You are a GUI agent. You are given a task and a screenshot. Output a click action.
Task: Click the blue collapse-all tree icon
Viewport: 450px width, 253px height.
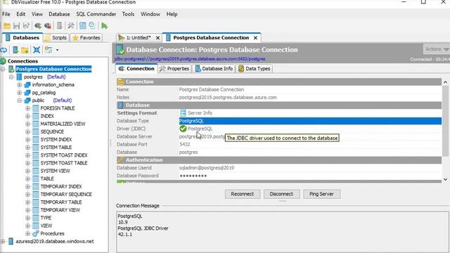37,50
